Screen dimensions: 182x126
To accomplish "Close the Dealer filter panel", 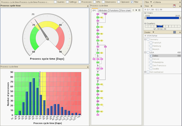I will coord(180,32).
